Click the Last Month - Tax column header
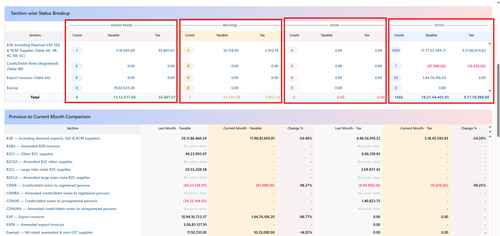The width and height of the screenshot is (500, 236). point(348,128)
